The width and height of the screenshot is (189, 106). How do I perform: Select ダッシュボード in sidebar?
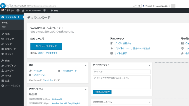coord(12,17)
